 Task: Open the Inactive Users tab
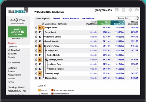[88, 19]
